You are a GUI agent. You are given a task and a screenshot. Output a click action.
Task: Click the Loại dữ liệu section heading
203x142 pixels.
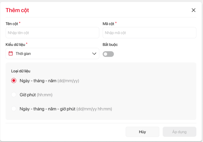click(21, 71)
